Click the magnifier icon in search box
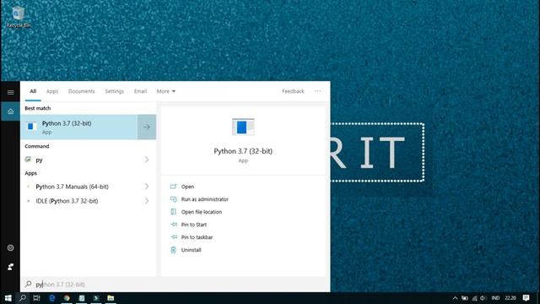This screenshot has height=304, width=540. [x=28, y=284]
